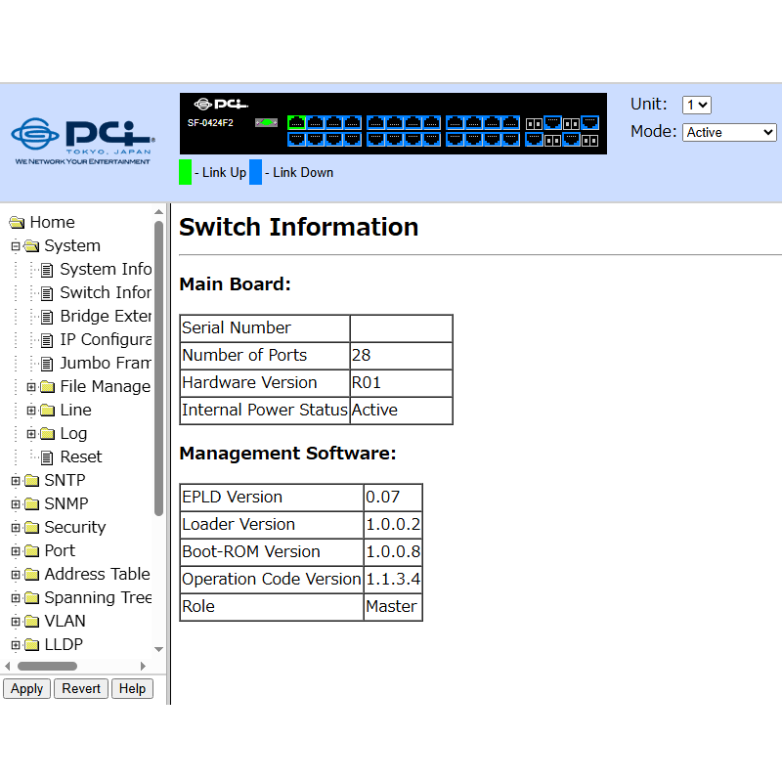
Task: Click the Home folder icon
Action: (17, 223)
